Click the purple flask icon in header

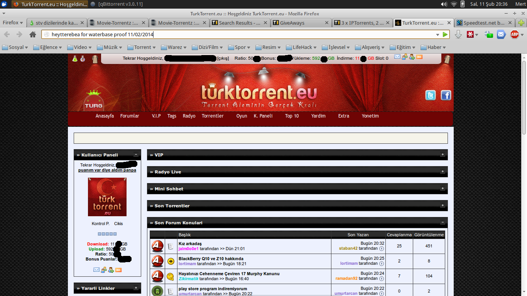point(83,59)
